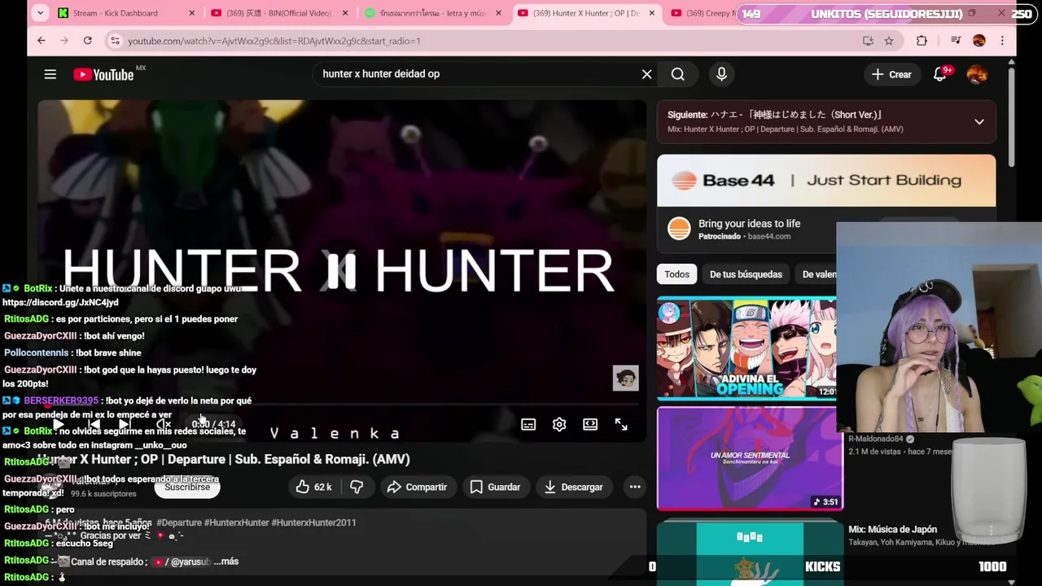Start voice search with microphone icon

pos(721,74)
